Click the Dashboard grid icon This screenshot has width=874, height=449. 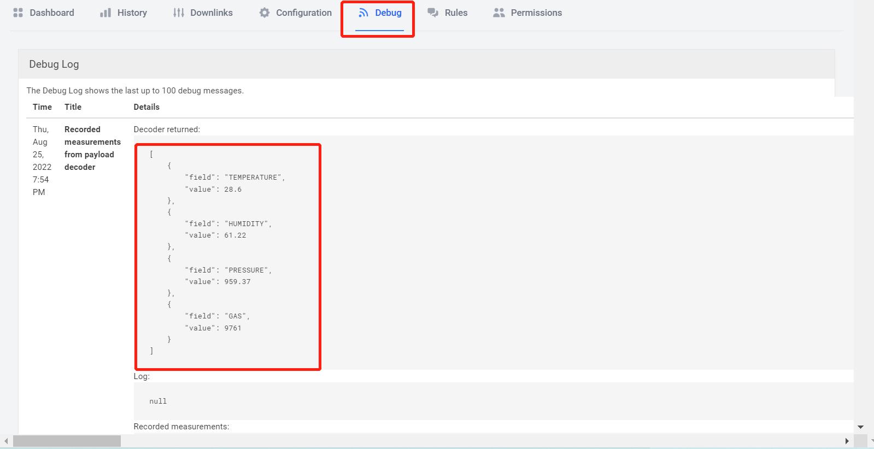pos(18,13)
